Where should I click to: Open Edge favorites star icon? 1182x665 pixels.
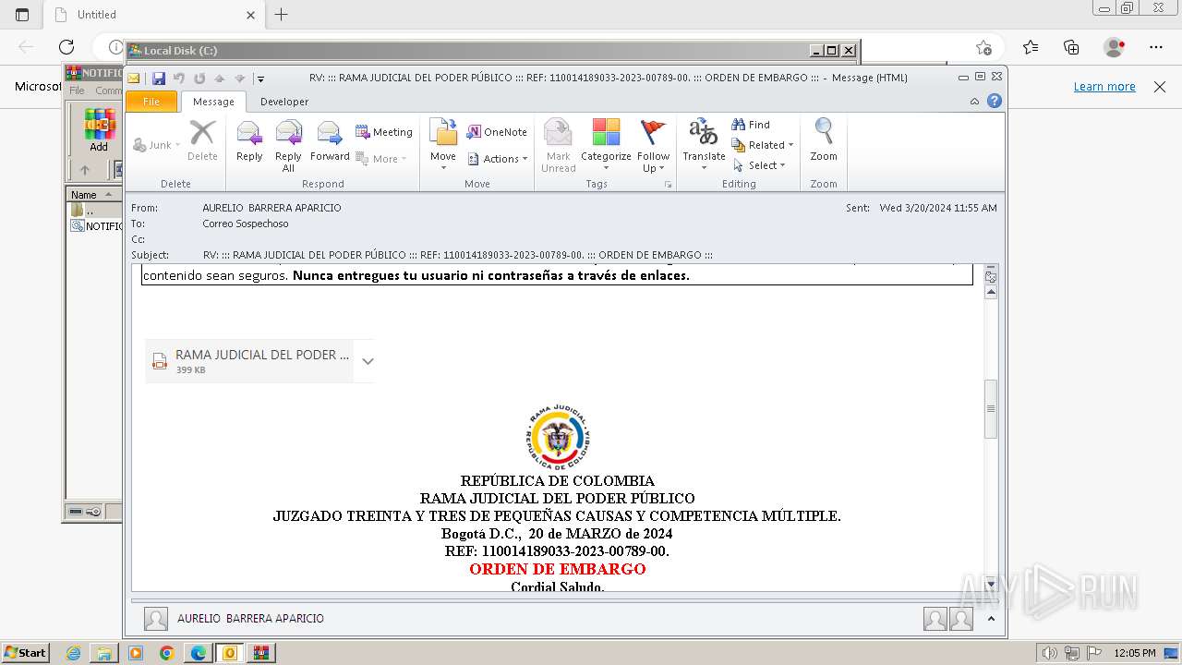1031,47
